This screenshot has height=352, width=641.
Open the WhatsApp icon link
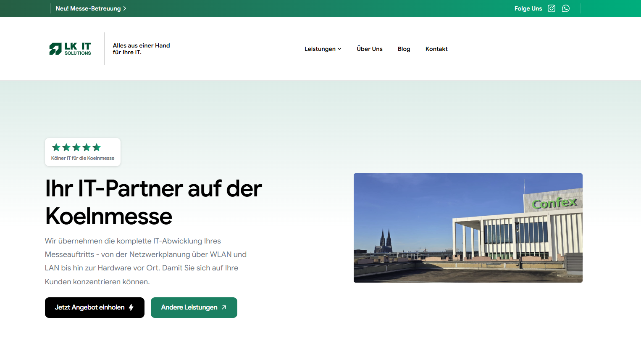point(566,8)
